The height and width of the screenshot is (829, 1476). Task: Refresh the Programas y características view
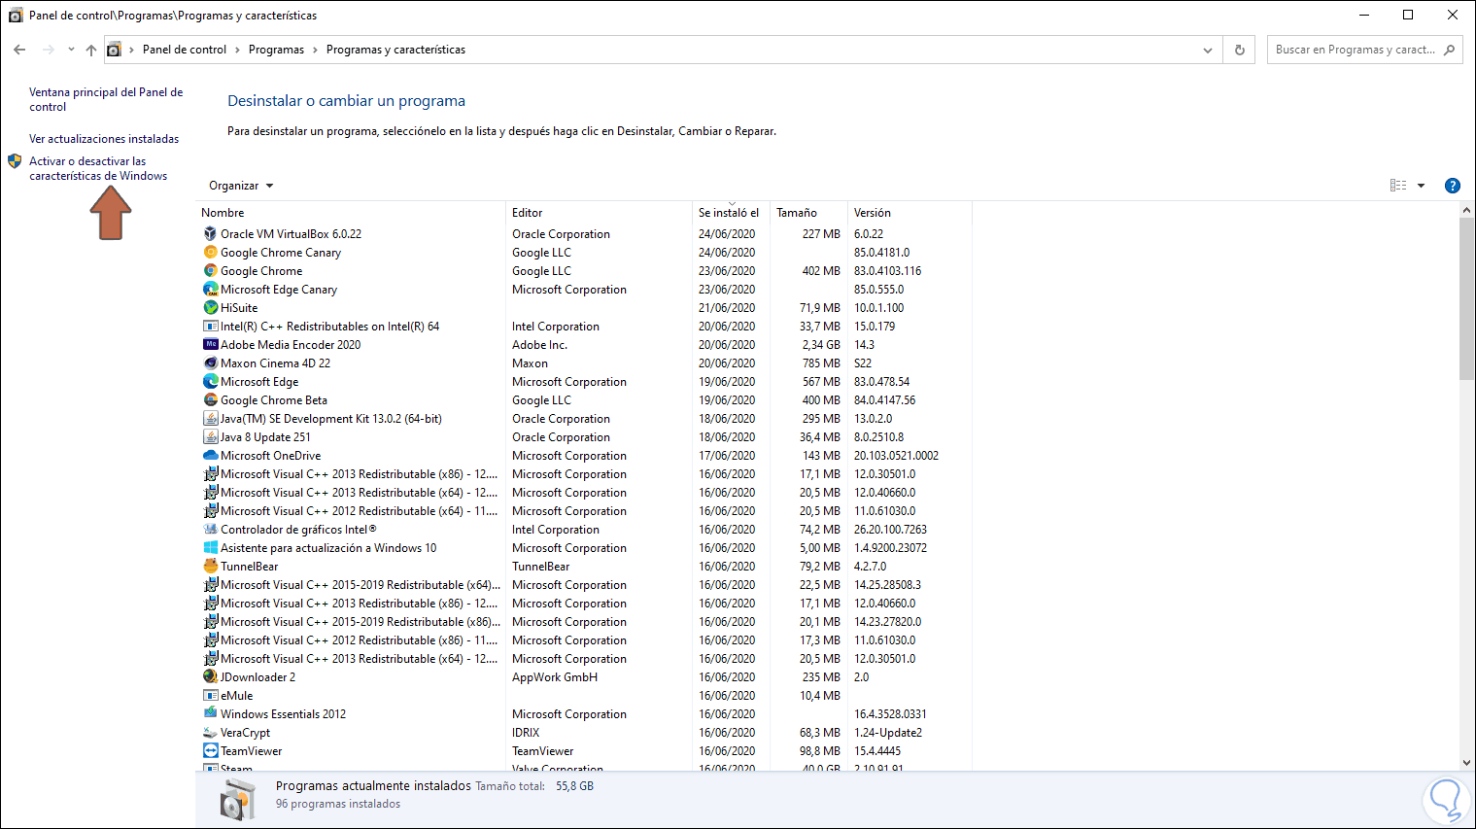tap(1240, 50)
